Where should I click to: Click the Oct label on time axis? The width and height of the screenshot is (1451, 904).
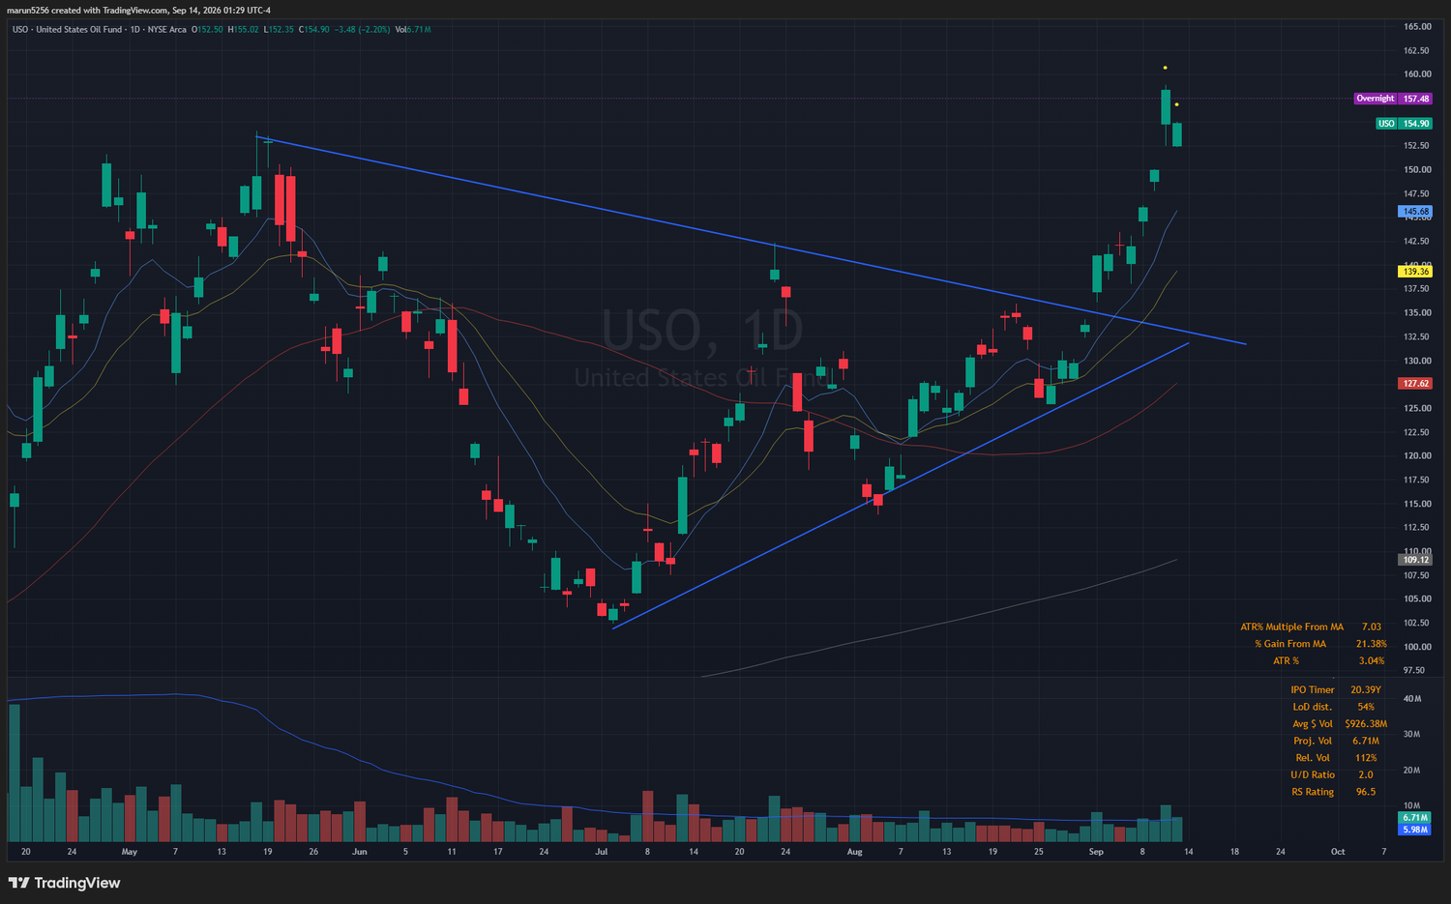[x=1338, y=852]
